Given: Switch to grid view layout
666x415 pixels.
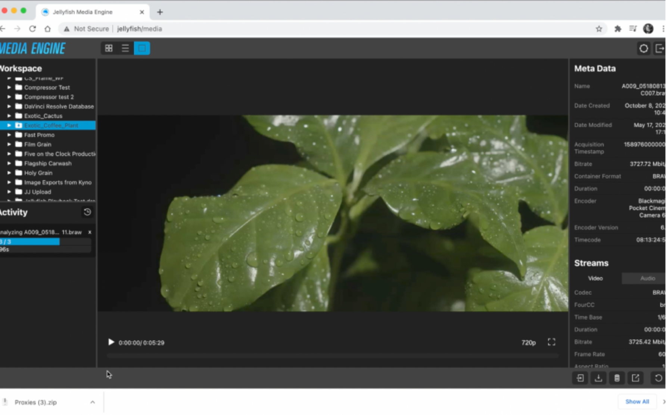Looking at the screenshot, I should tap(109, 48).
